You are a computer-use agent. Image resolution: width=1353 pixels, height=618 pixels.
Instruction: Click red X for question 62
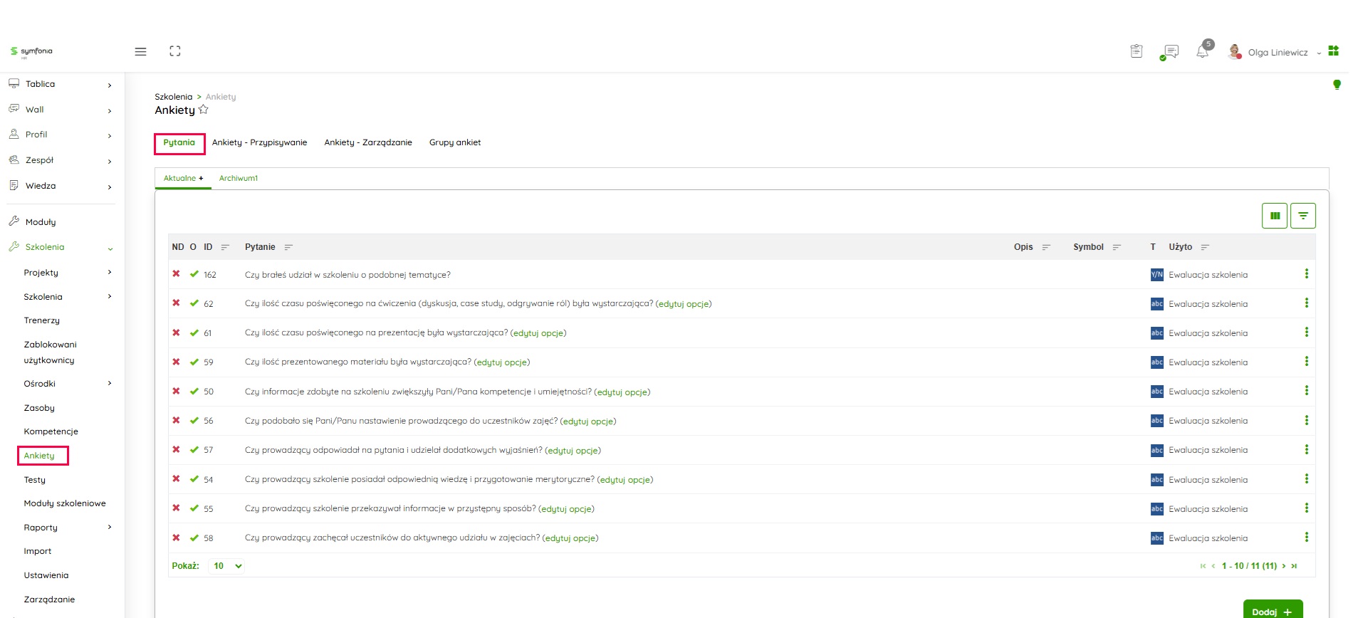176,303
